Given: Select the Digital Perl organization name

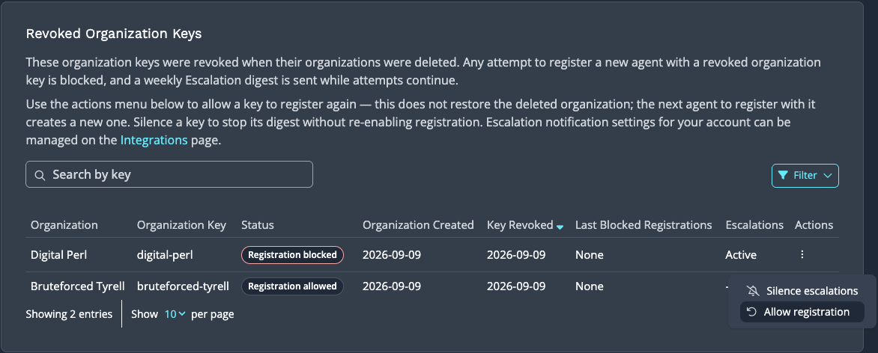Looking at the screenshot, I should (x=58, y=255).
